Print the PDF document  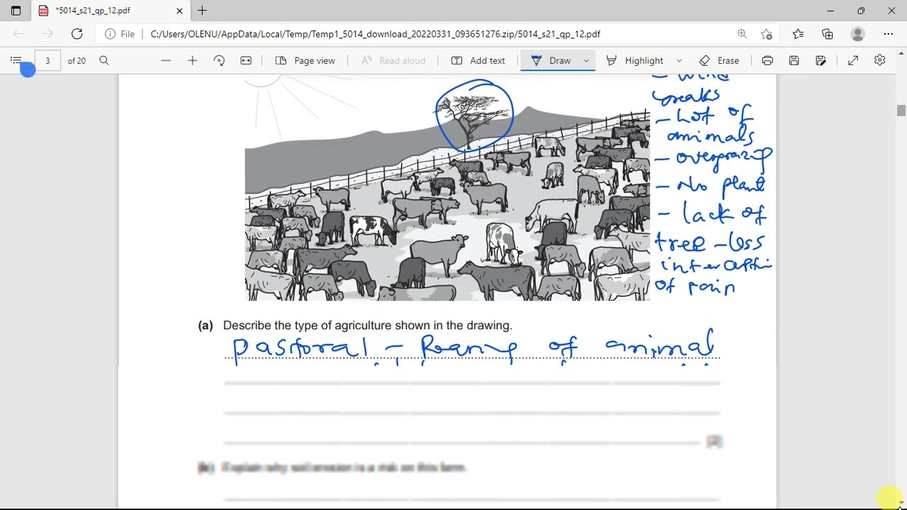pos(767,61)
